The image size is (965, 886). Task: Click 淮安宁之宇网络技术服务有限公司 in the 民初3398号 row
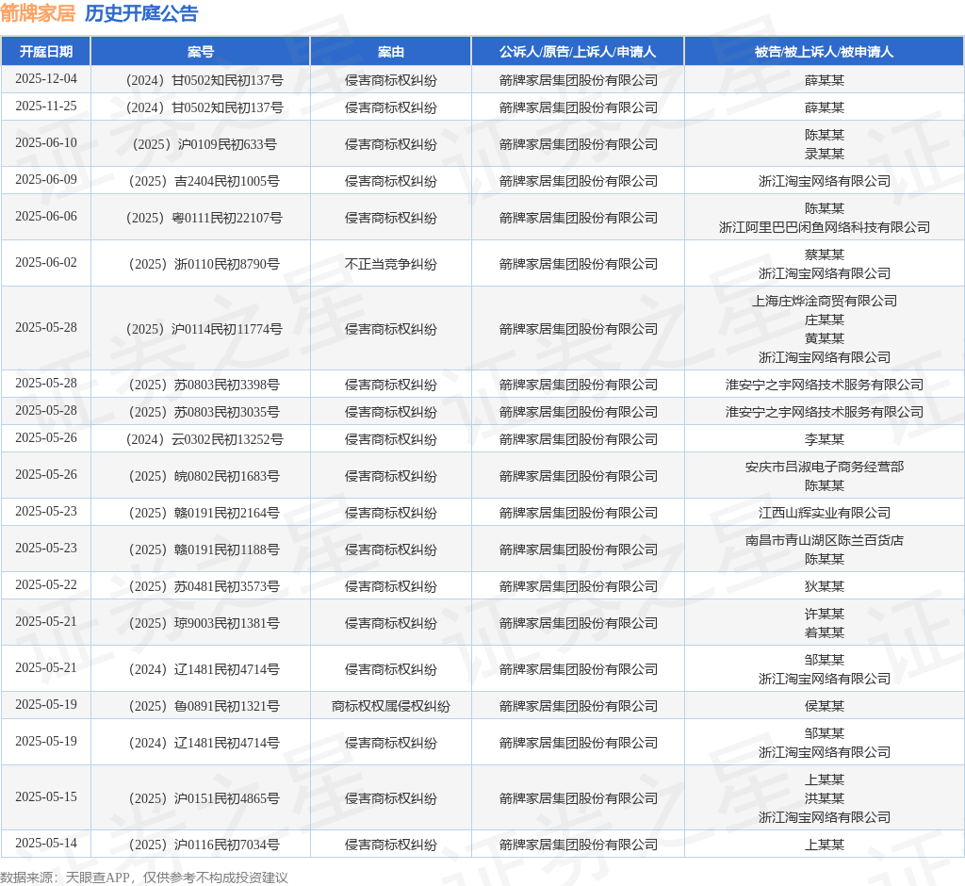click(x=824, y=385)
